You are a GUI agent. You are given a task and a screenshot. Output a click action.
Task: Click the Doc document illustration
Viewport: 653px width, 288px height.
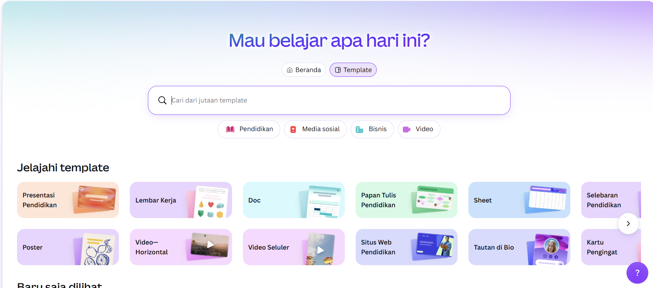click(x=321, y=202)
